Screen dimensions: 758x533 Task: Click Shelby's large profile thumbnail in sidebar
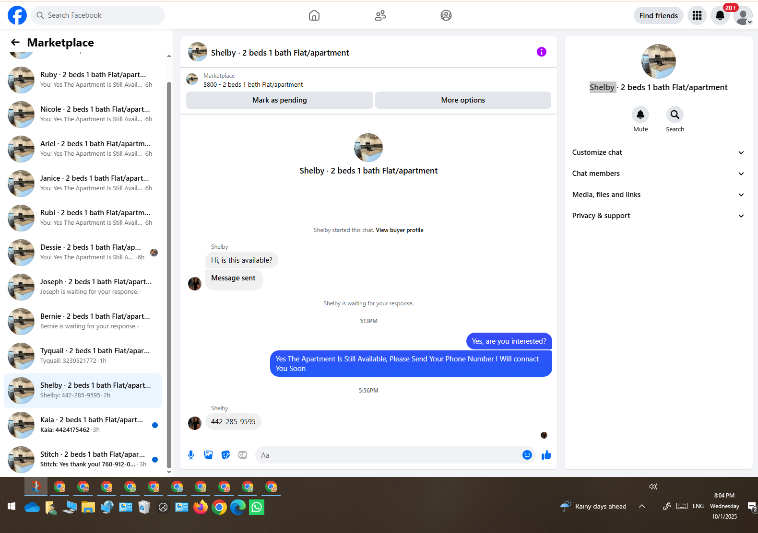coord(659,61)
